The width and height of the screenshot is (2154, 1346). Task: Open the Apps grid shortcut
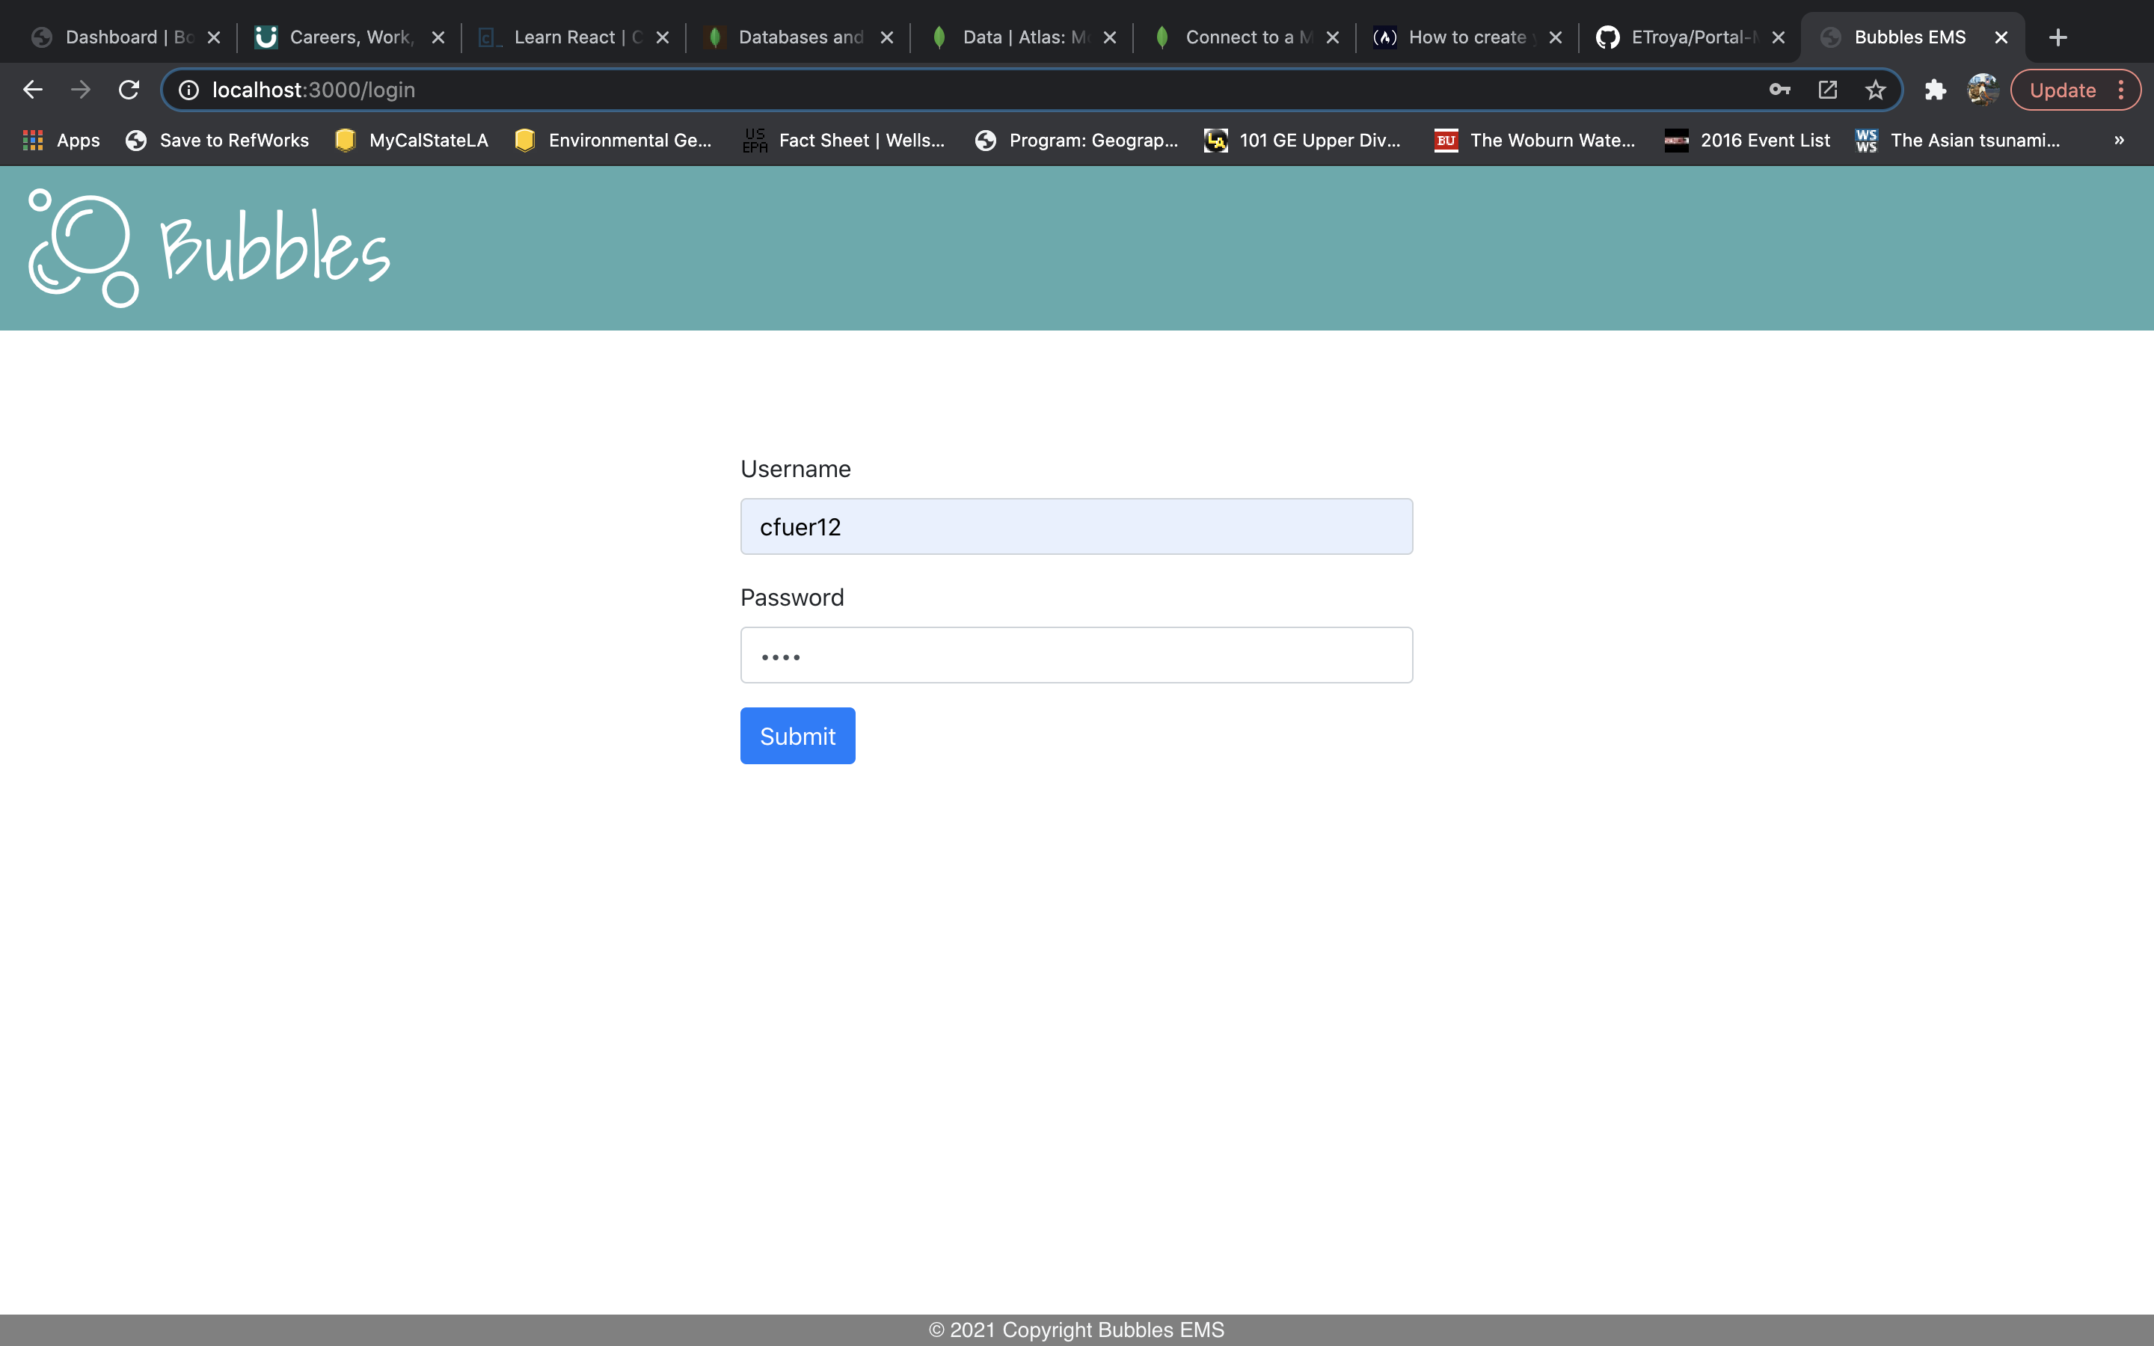pyautogui.click(x=61, y=140)
